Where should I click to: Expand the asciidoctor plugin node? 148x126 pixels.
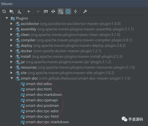12,24
